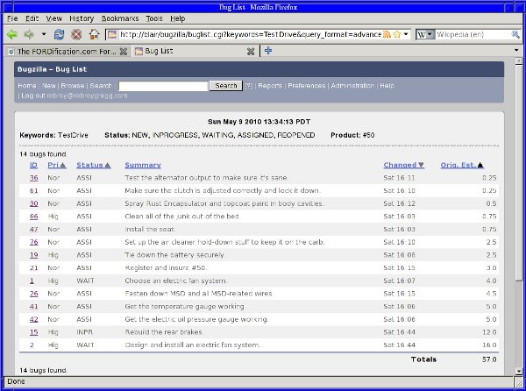Switch to the FORDification.com tab

pos(68,52)
